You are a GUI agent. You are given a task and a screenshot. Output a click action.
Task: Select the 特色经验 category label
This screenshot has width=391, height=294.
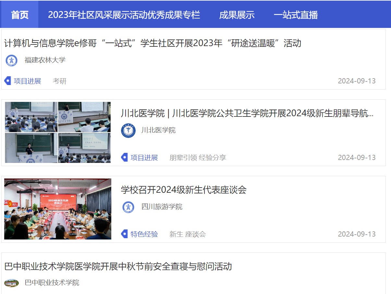(144, 234)
